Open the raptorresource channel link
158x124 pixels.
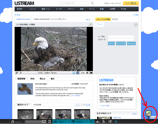(23, 19)
